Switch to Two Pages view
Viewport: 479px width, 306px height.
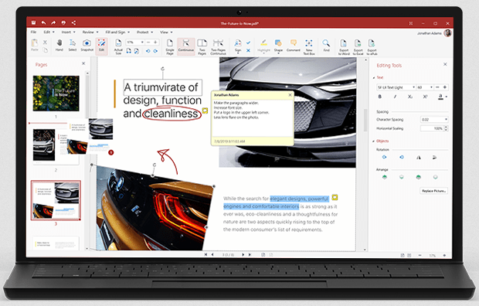(202, 47)
